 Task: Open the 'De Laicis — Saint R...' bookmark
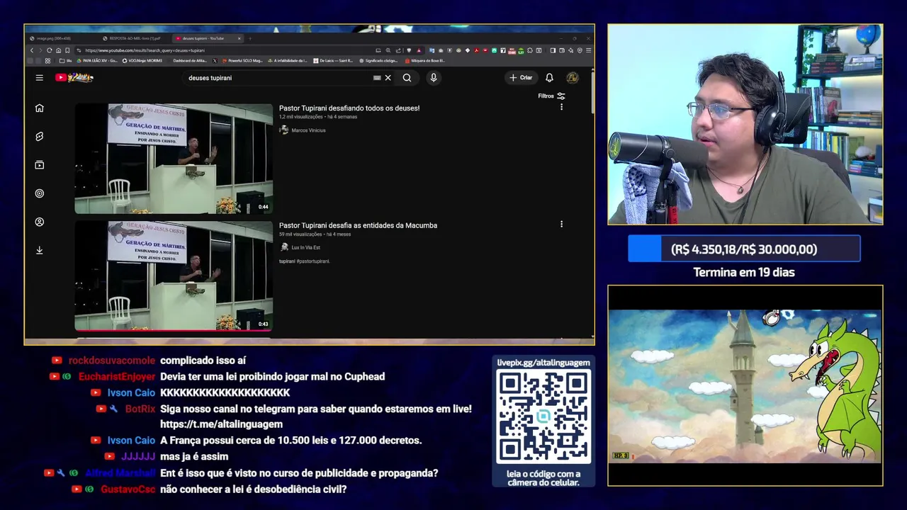333,61
